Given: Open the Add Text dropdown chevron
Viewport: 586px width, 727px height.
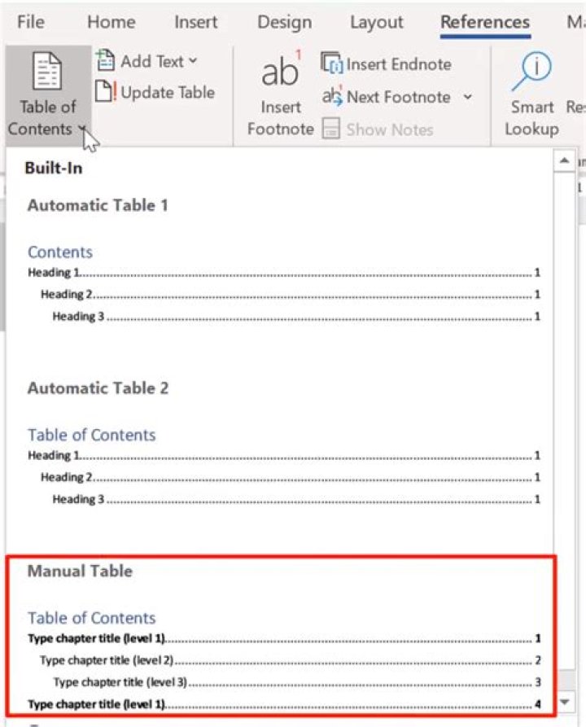Looking at the screenshot, I should 193,61.
